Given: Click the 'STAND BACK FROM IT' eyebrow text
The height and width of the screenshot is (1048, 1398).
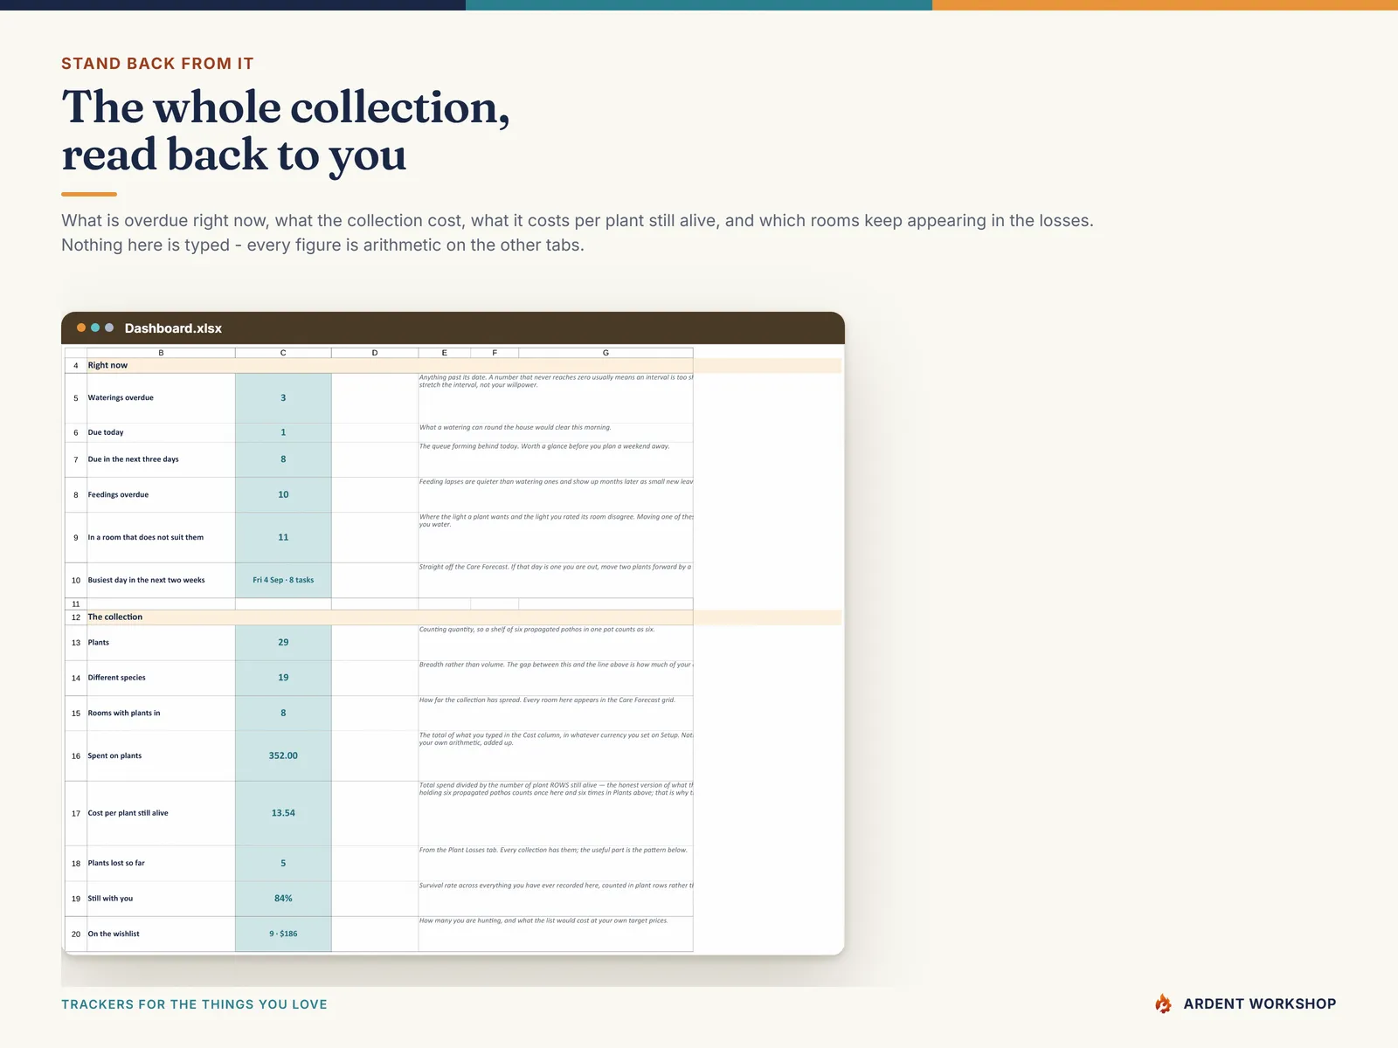Looking at the screenshot, I should pos(157,64).
